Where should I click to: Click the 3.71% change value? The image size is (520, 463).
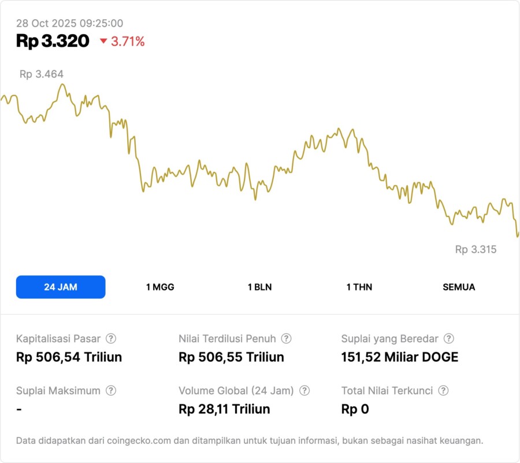tap(128, 41)
